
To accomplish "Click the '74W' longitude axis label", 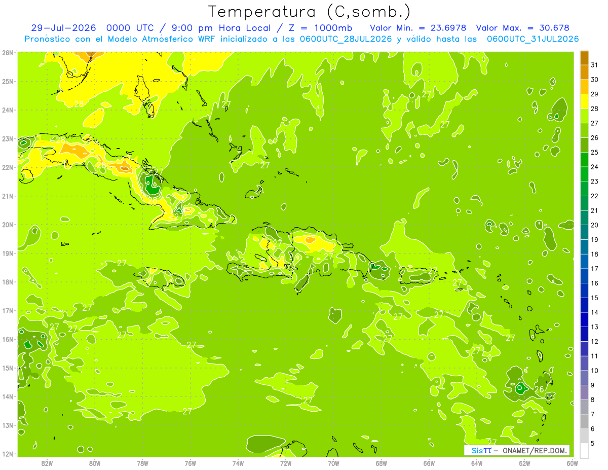I will click(238, 463).
